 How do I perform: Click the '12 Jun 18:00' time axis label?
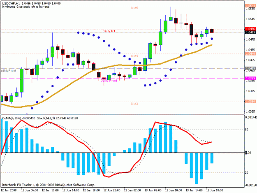click(91, 191)
